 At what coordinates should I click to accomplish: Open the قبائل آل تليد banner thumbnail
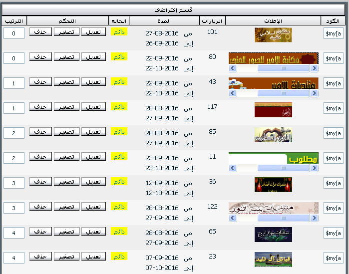[273, 260]
